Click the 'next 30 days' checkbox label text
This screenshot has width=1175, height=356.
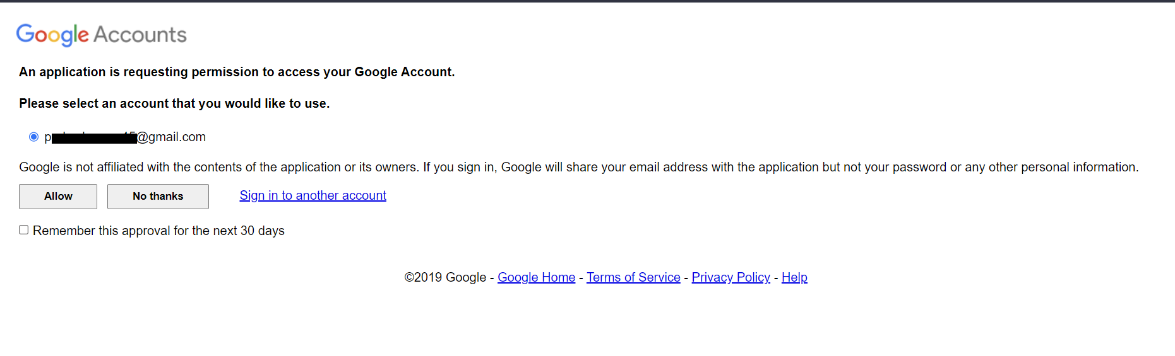(249, 231)
